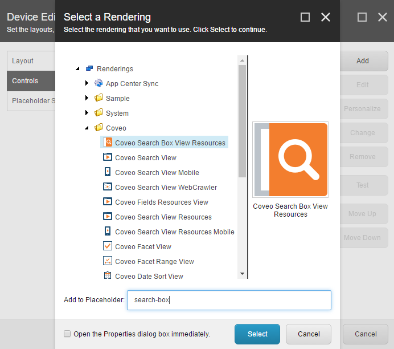Image resolution: width=394 pixels, height=349 pixels.
Task: Click the Test button
Action: pyautogui.click(x=364, y=185)
